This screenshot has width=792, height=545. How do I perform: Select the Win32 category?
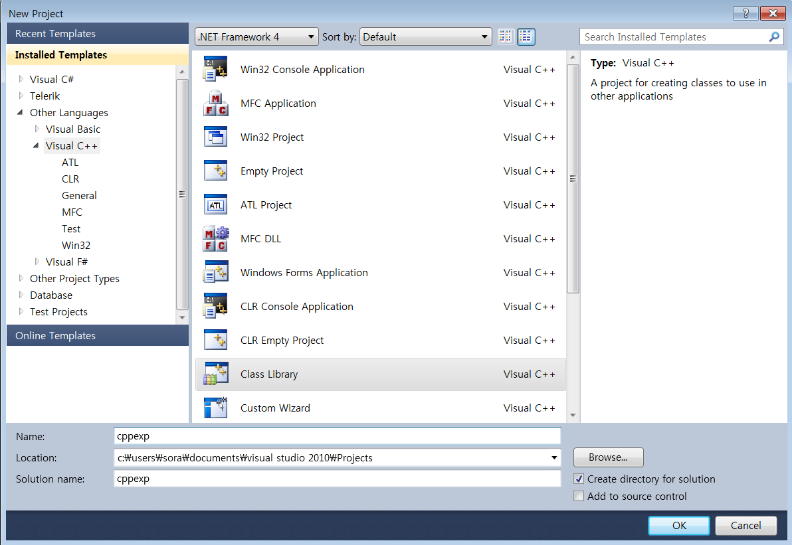pyautogui.click(x=76, y=246)
